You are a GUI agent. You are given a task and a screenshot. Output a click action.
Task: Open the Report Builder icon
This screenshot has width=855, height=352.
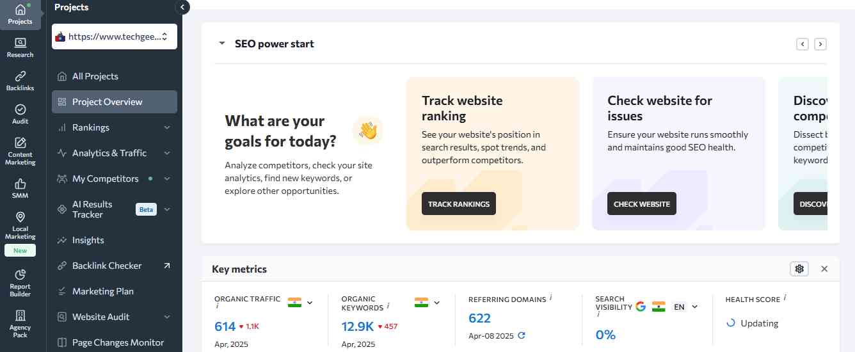pos(20,275)
